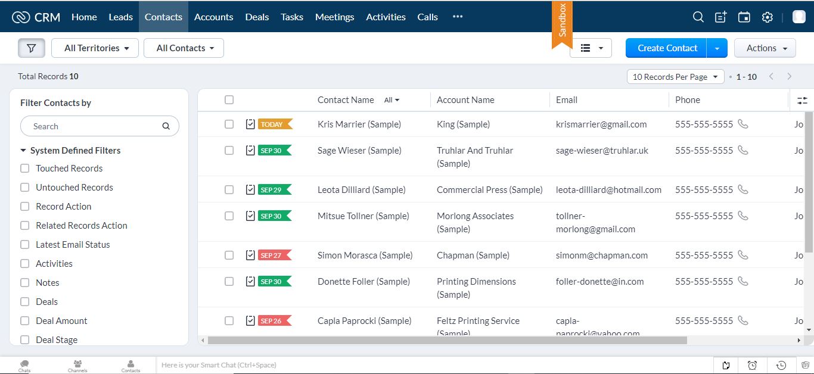This screenshot has height=374, width=814.
Task: Open the All Territories dropdown
Action: [95, 48]
